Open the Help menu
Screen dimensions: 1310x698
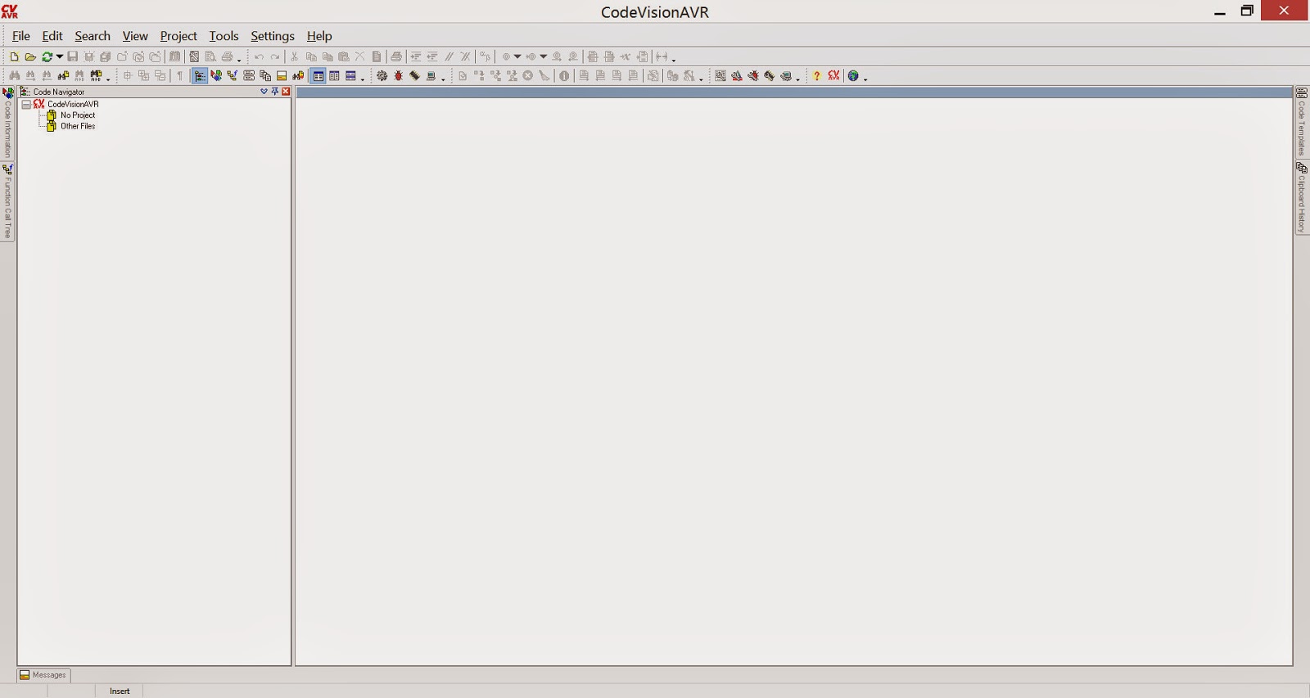(x=319, y=36)
